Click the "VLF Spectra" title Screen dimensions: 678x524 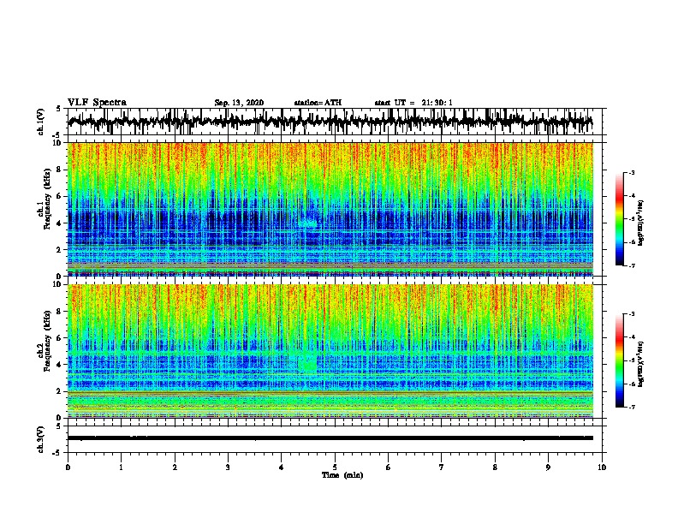coord(97,103)
